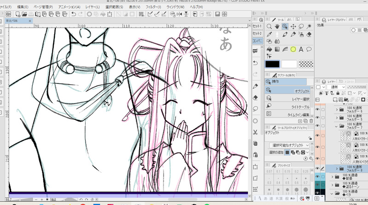Select the white sub color swatch
The height and width of the screenshot is (205, 368).
289,64
